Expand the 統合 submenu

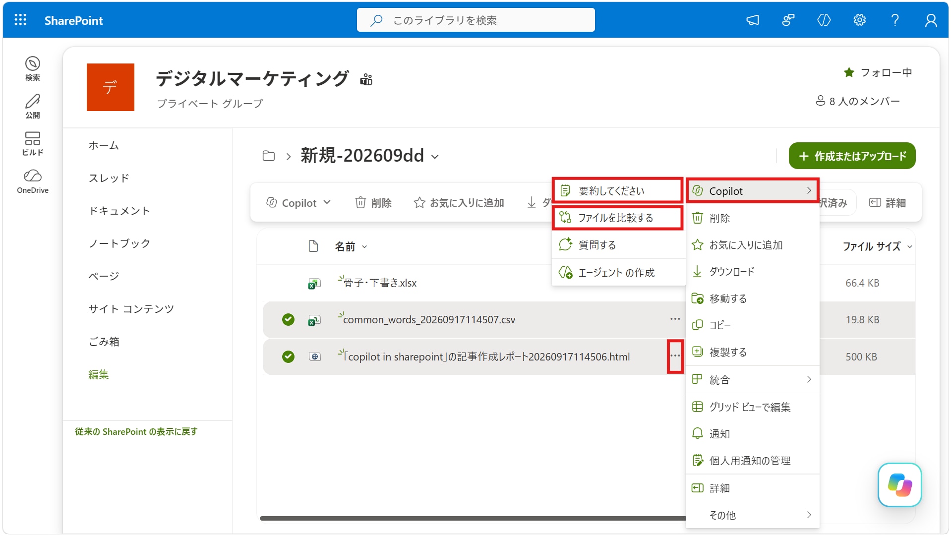click(x=752, y=380)
